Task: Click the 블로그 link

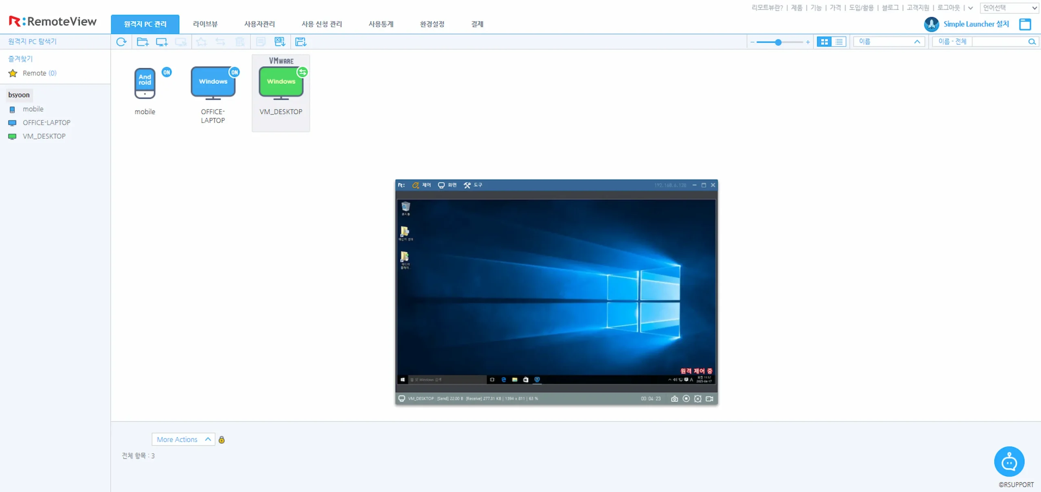Action: tap(890, 8)
